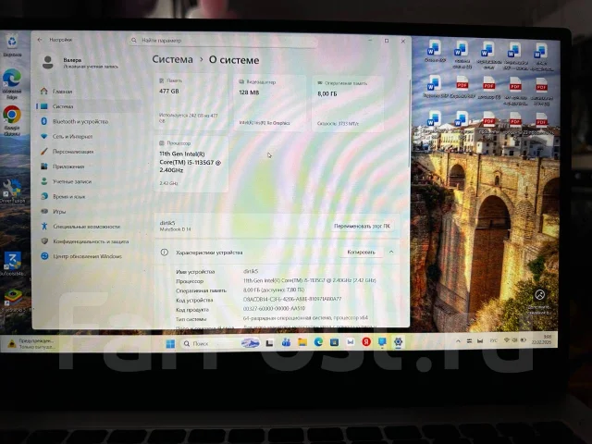Collapse the Характеристики устройства section
Screen dimensions: 592x444
tap(391, 252)
